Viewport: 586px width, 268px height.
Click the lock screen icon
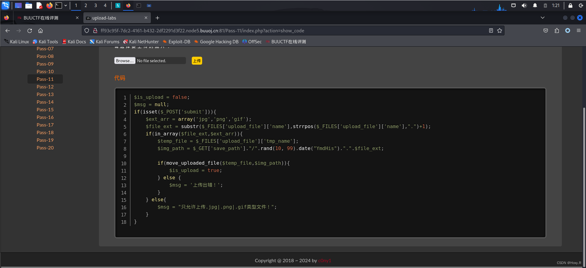(570, 5)
